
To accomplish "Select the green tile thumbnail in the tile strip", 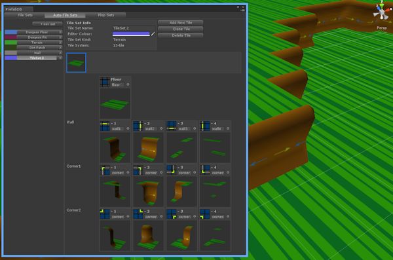I will (77, 63).
